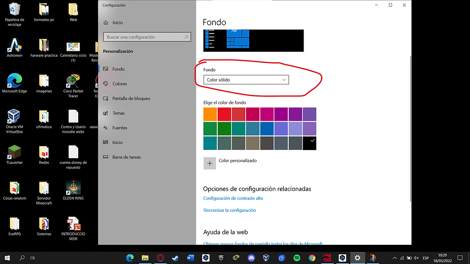Open Papelera de reciclaje on the desktop

(x=14, y=14)
